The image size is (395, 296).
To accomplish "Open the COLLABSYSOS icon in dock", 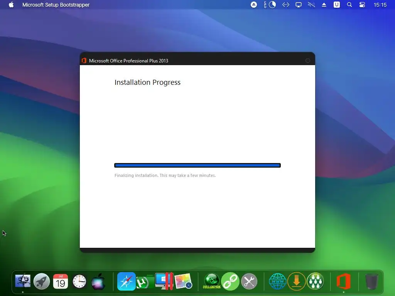I will [x=212, y=281].
